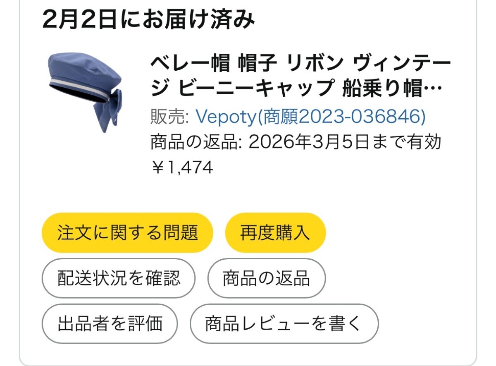
Task: Choose the 商品の返品 button
Action: [267, 278]
